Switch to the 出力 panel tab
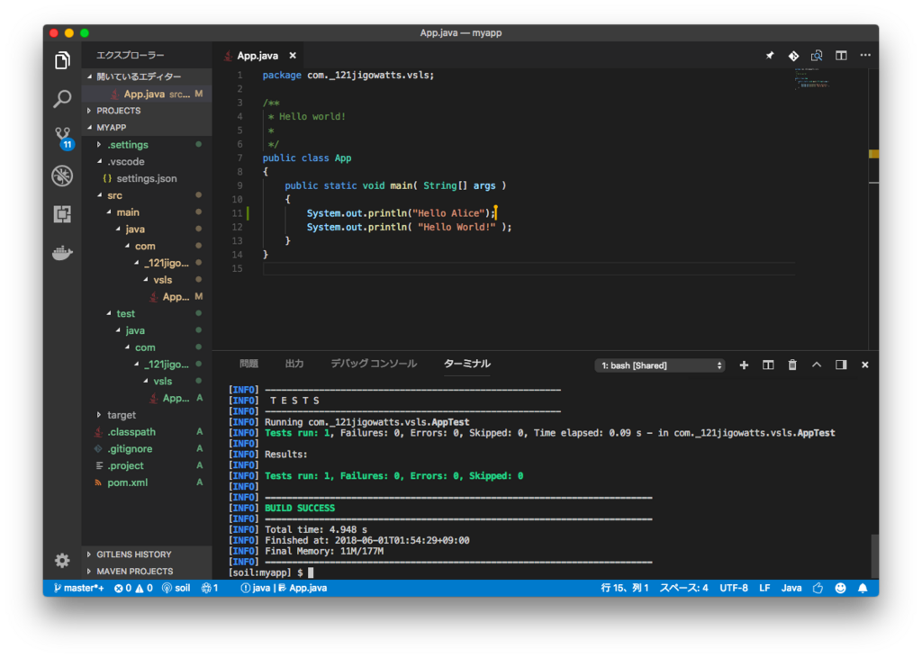The width and height of the screenshot is (922, 658). [x=294, y=364]
